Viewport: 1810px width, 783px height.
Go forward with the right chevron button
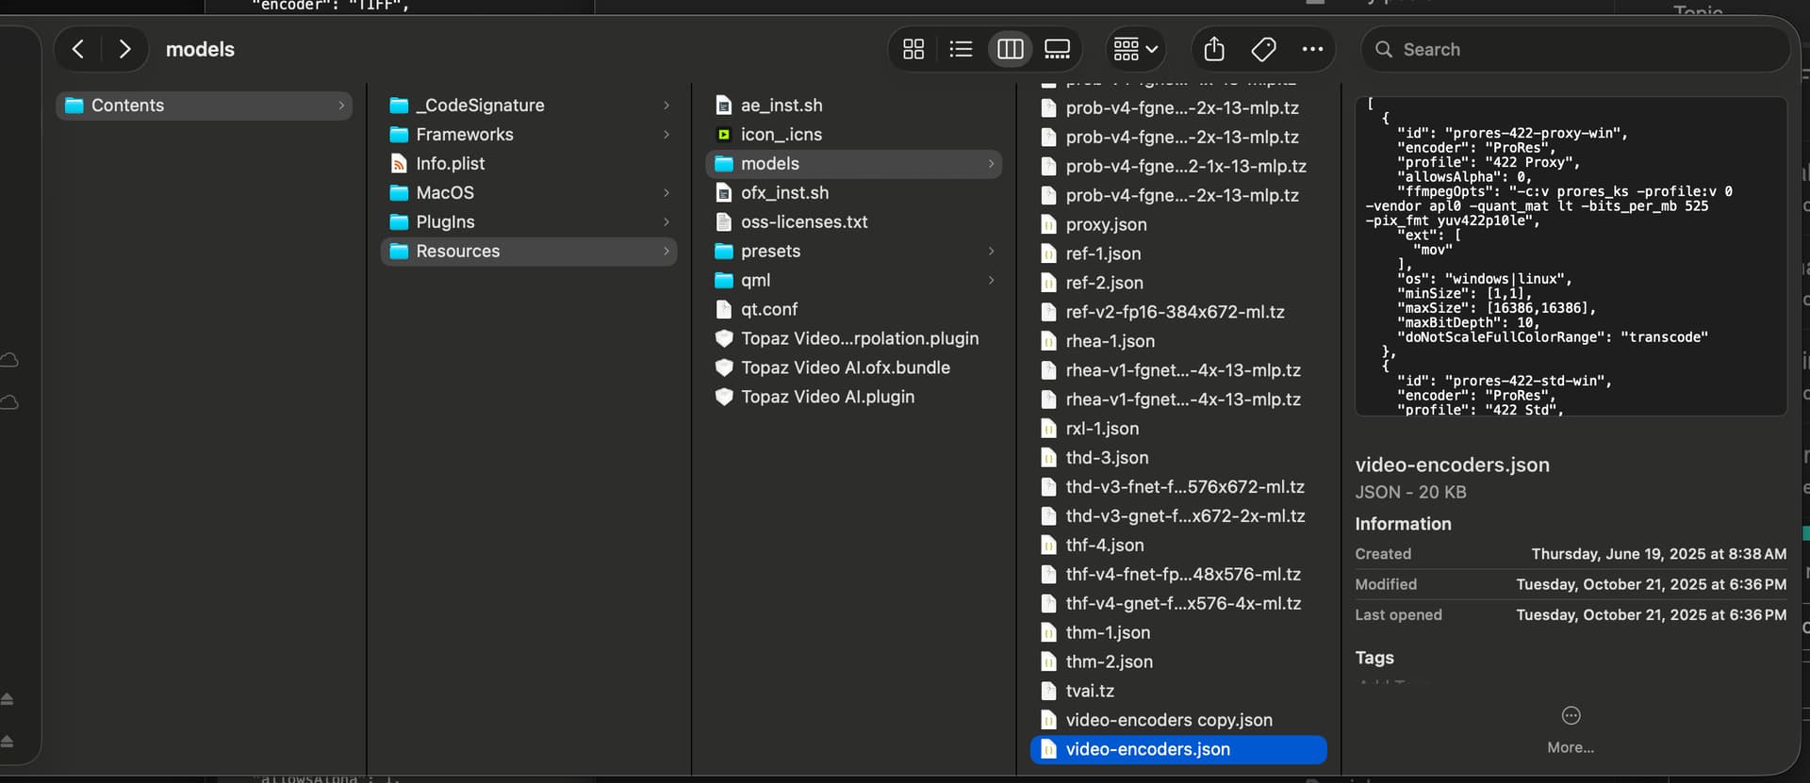coord(124,49)
